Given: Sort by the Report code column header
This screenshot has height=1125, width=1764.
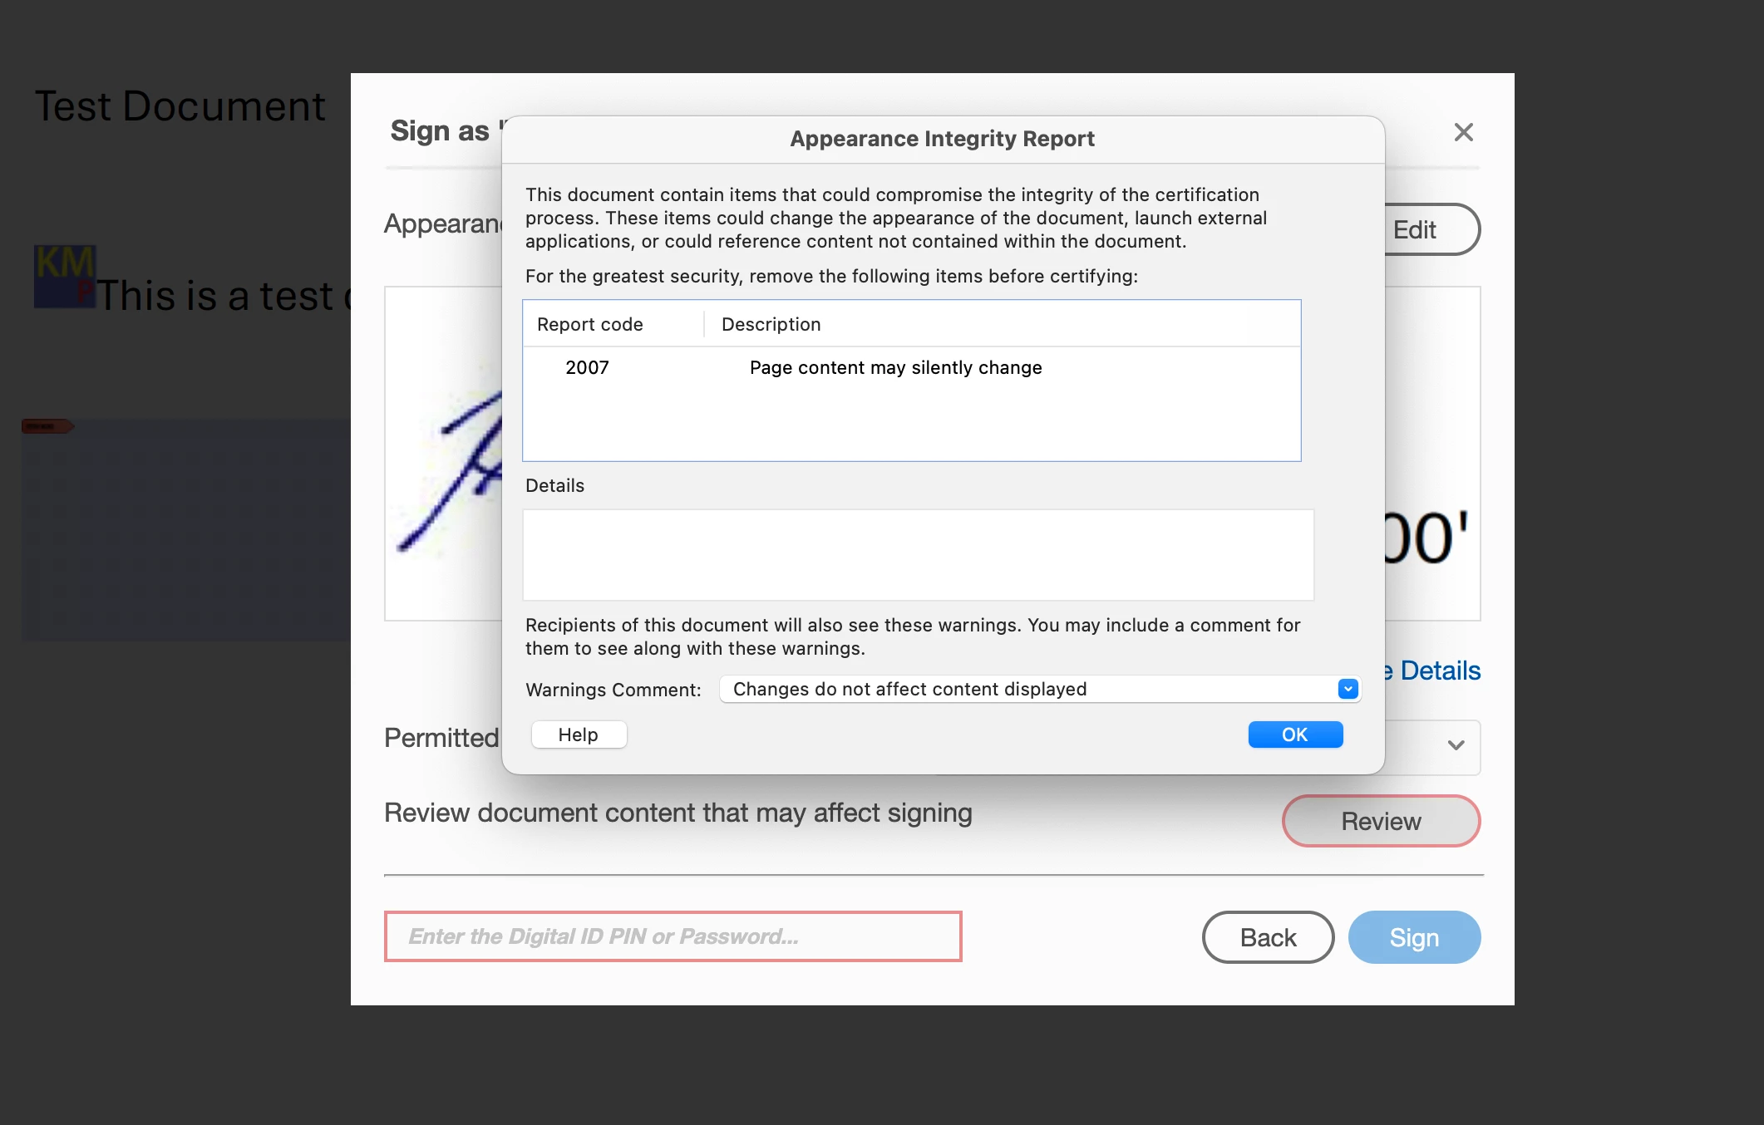Looking at the screenshot, I should pyautogui.click(x=590, y=324).
